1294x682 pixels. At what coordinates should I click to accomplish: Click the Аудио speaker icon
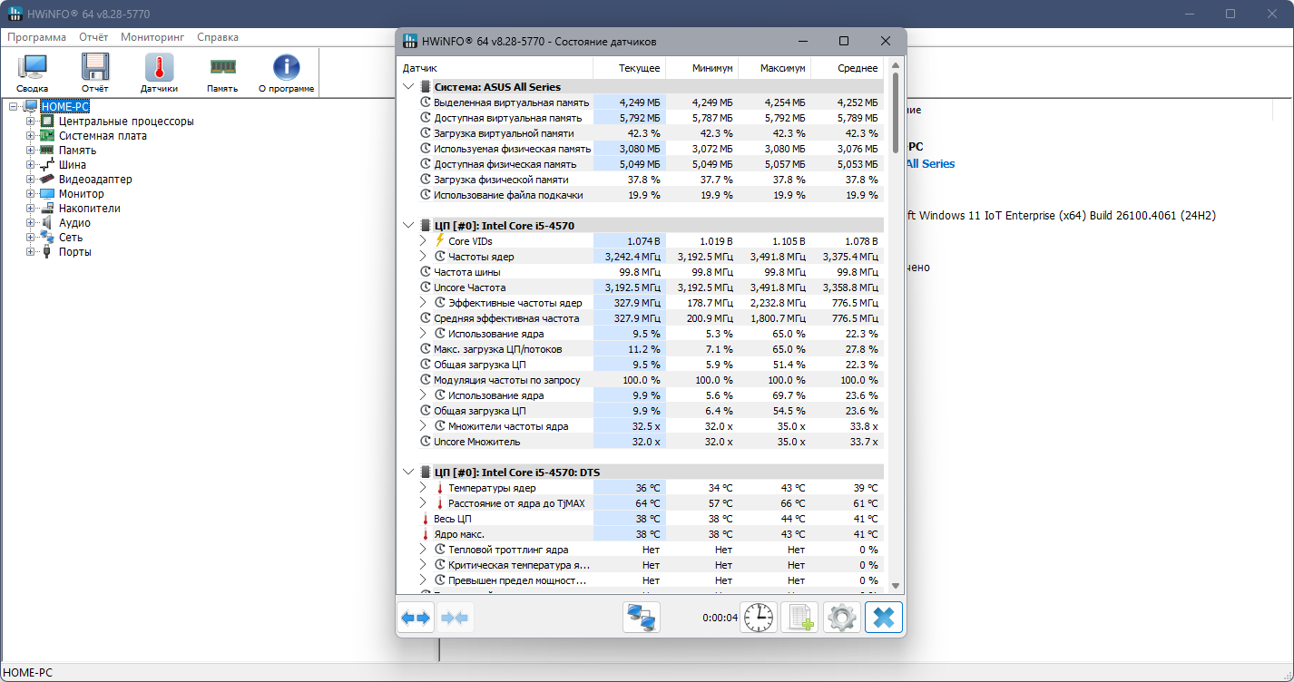click(47, 223)
